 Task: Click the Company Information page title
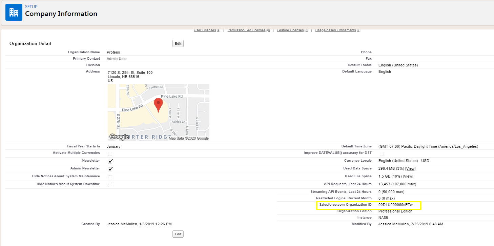pos(61,14)
